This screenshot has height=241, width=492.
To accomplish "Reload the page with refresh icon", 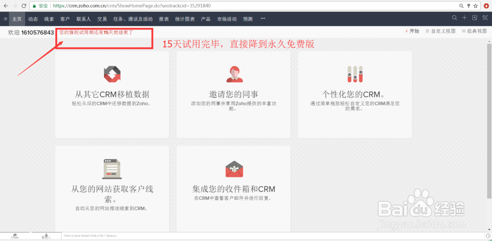I will tap(24, 5).
